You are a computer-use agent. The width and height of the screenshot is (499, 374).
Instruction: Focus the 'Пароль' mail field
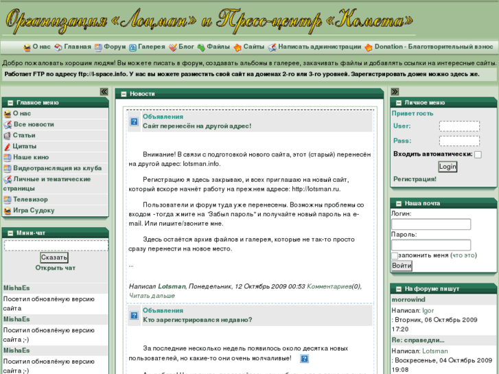pos(431,245)
